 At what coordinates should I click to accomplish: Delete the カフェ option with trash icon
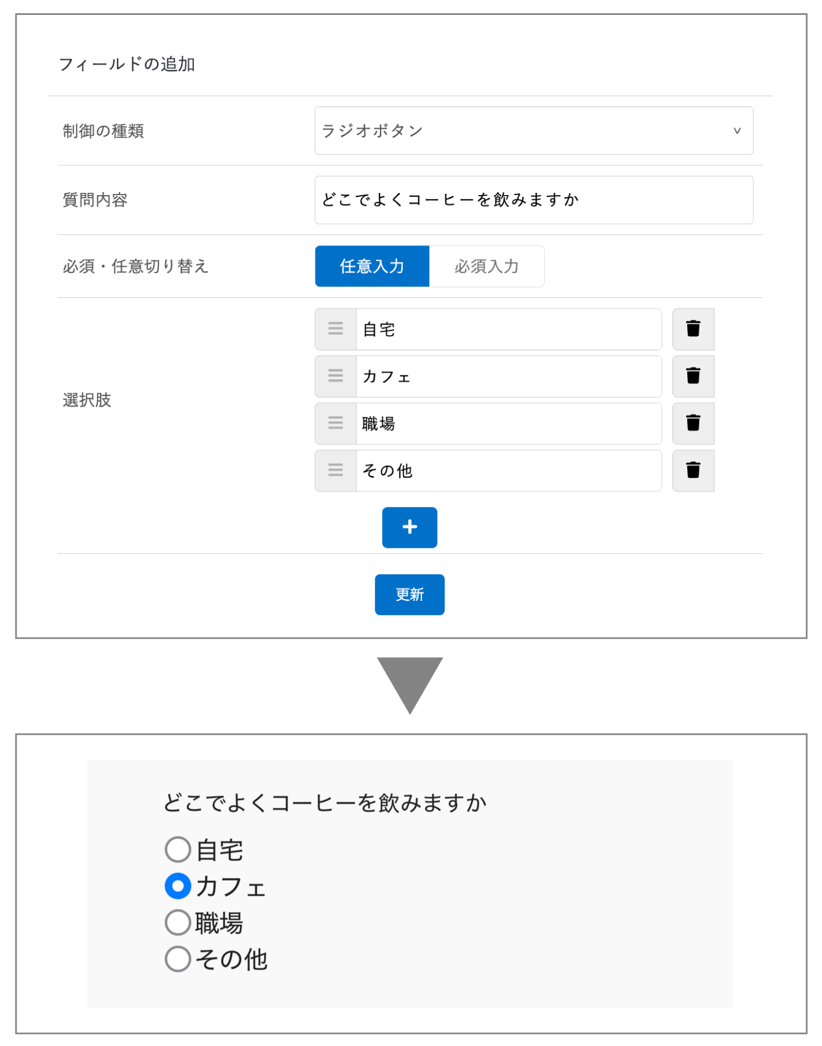click(693, 376)
